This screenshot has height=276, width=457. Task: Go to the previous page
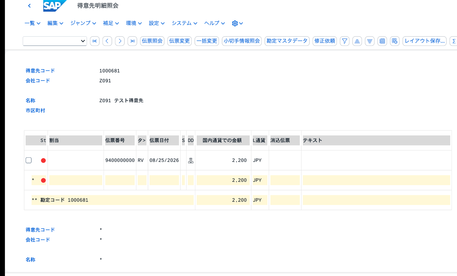point(107,41)
